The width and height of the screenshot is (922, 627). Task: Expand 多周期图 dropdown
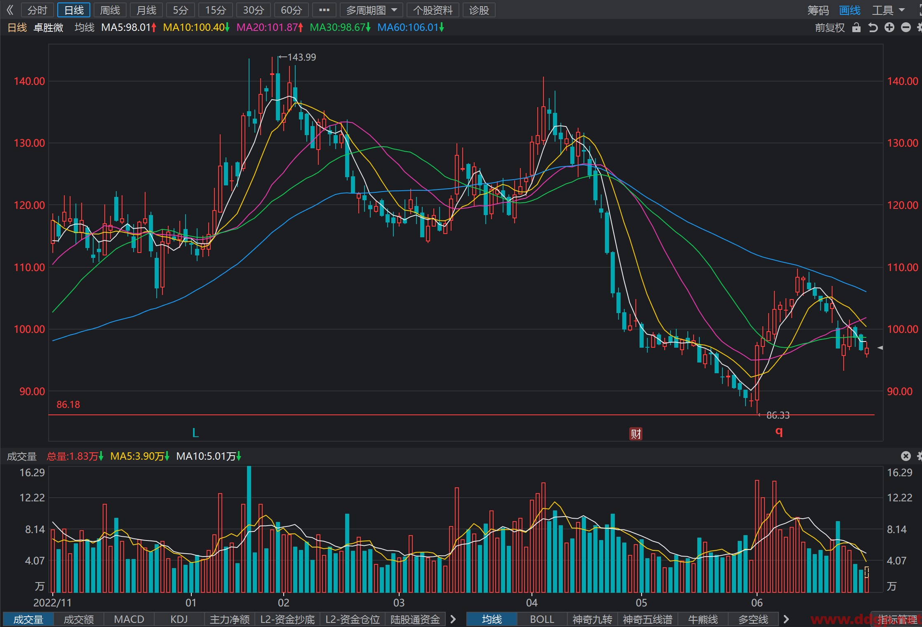[x=372, y=10]
